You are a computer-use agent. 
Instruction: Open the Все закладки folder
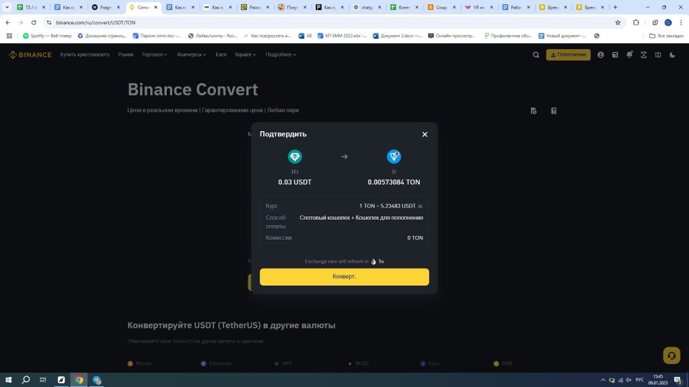click(666, 36)
